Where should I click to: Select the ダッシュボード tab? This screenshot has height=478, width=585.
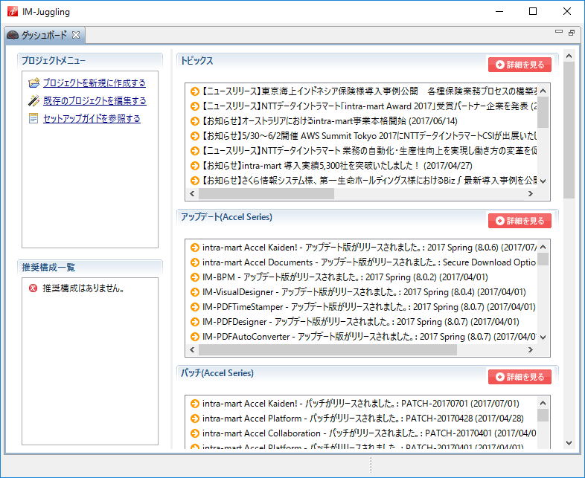[x=44, y=35]
